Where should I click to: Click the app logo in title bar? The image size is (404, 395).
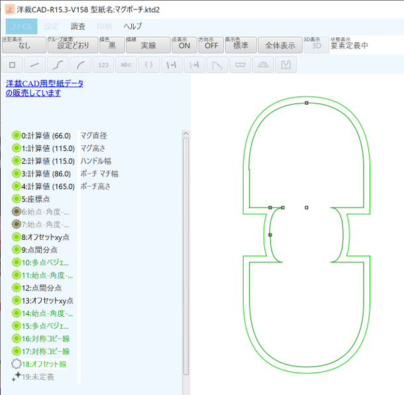point(10,10)
